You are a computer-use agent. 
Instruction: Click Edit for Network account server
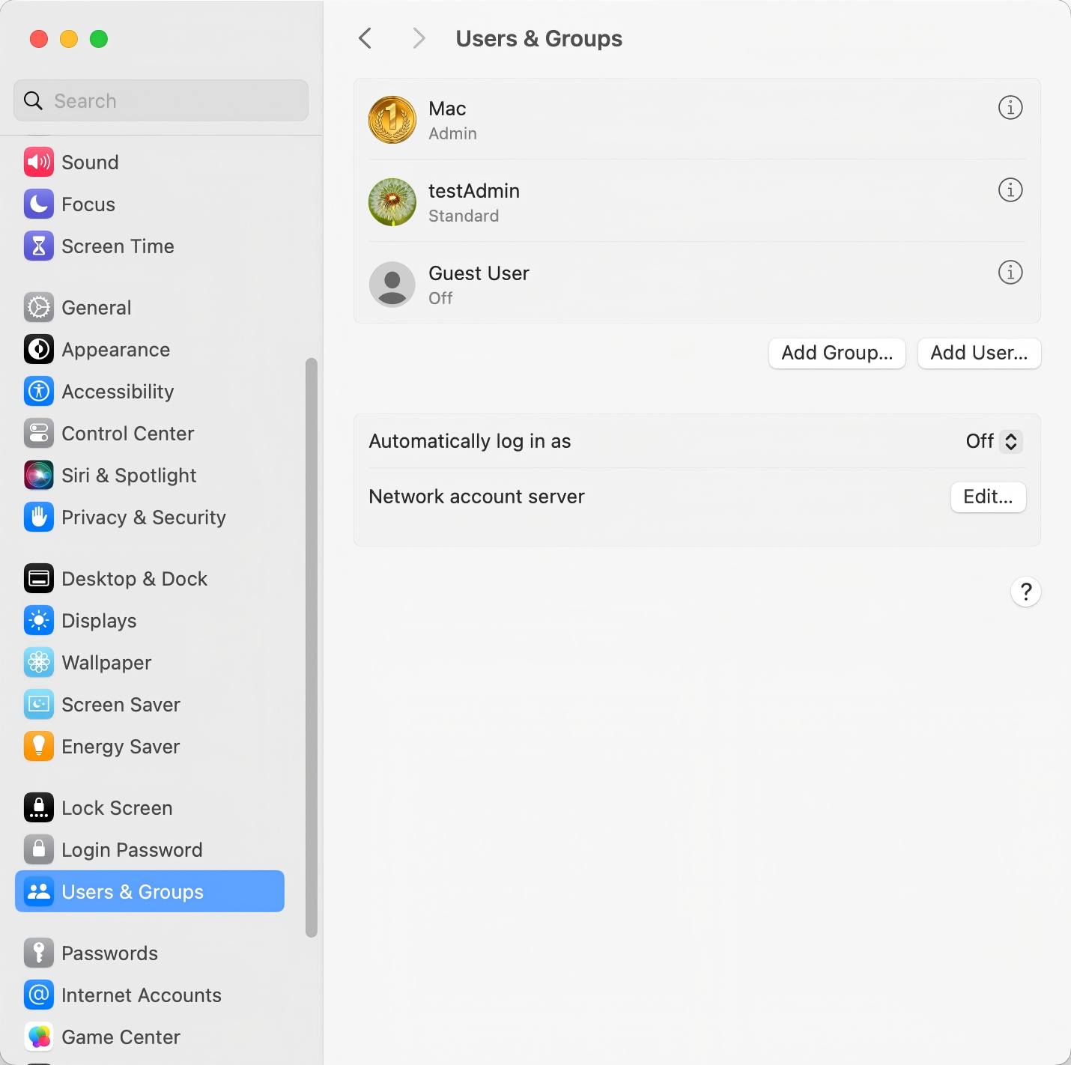987,497
